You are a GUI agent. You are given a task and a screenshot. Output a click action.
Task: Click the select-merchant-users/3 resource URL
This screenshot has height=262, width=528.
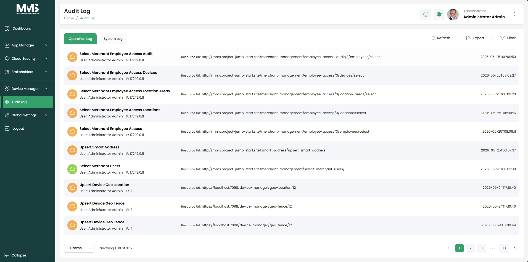tap(274, 169)
